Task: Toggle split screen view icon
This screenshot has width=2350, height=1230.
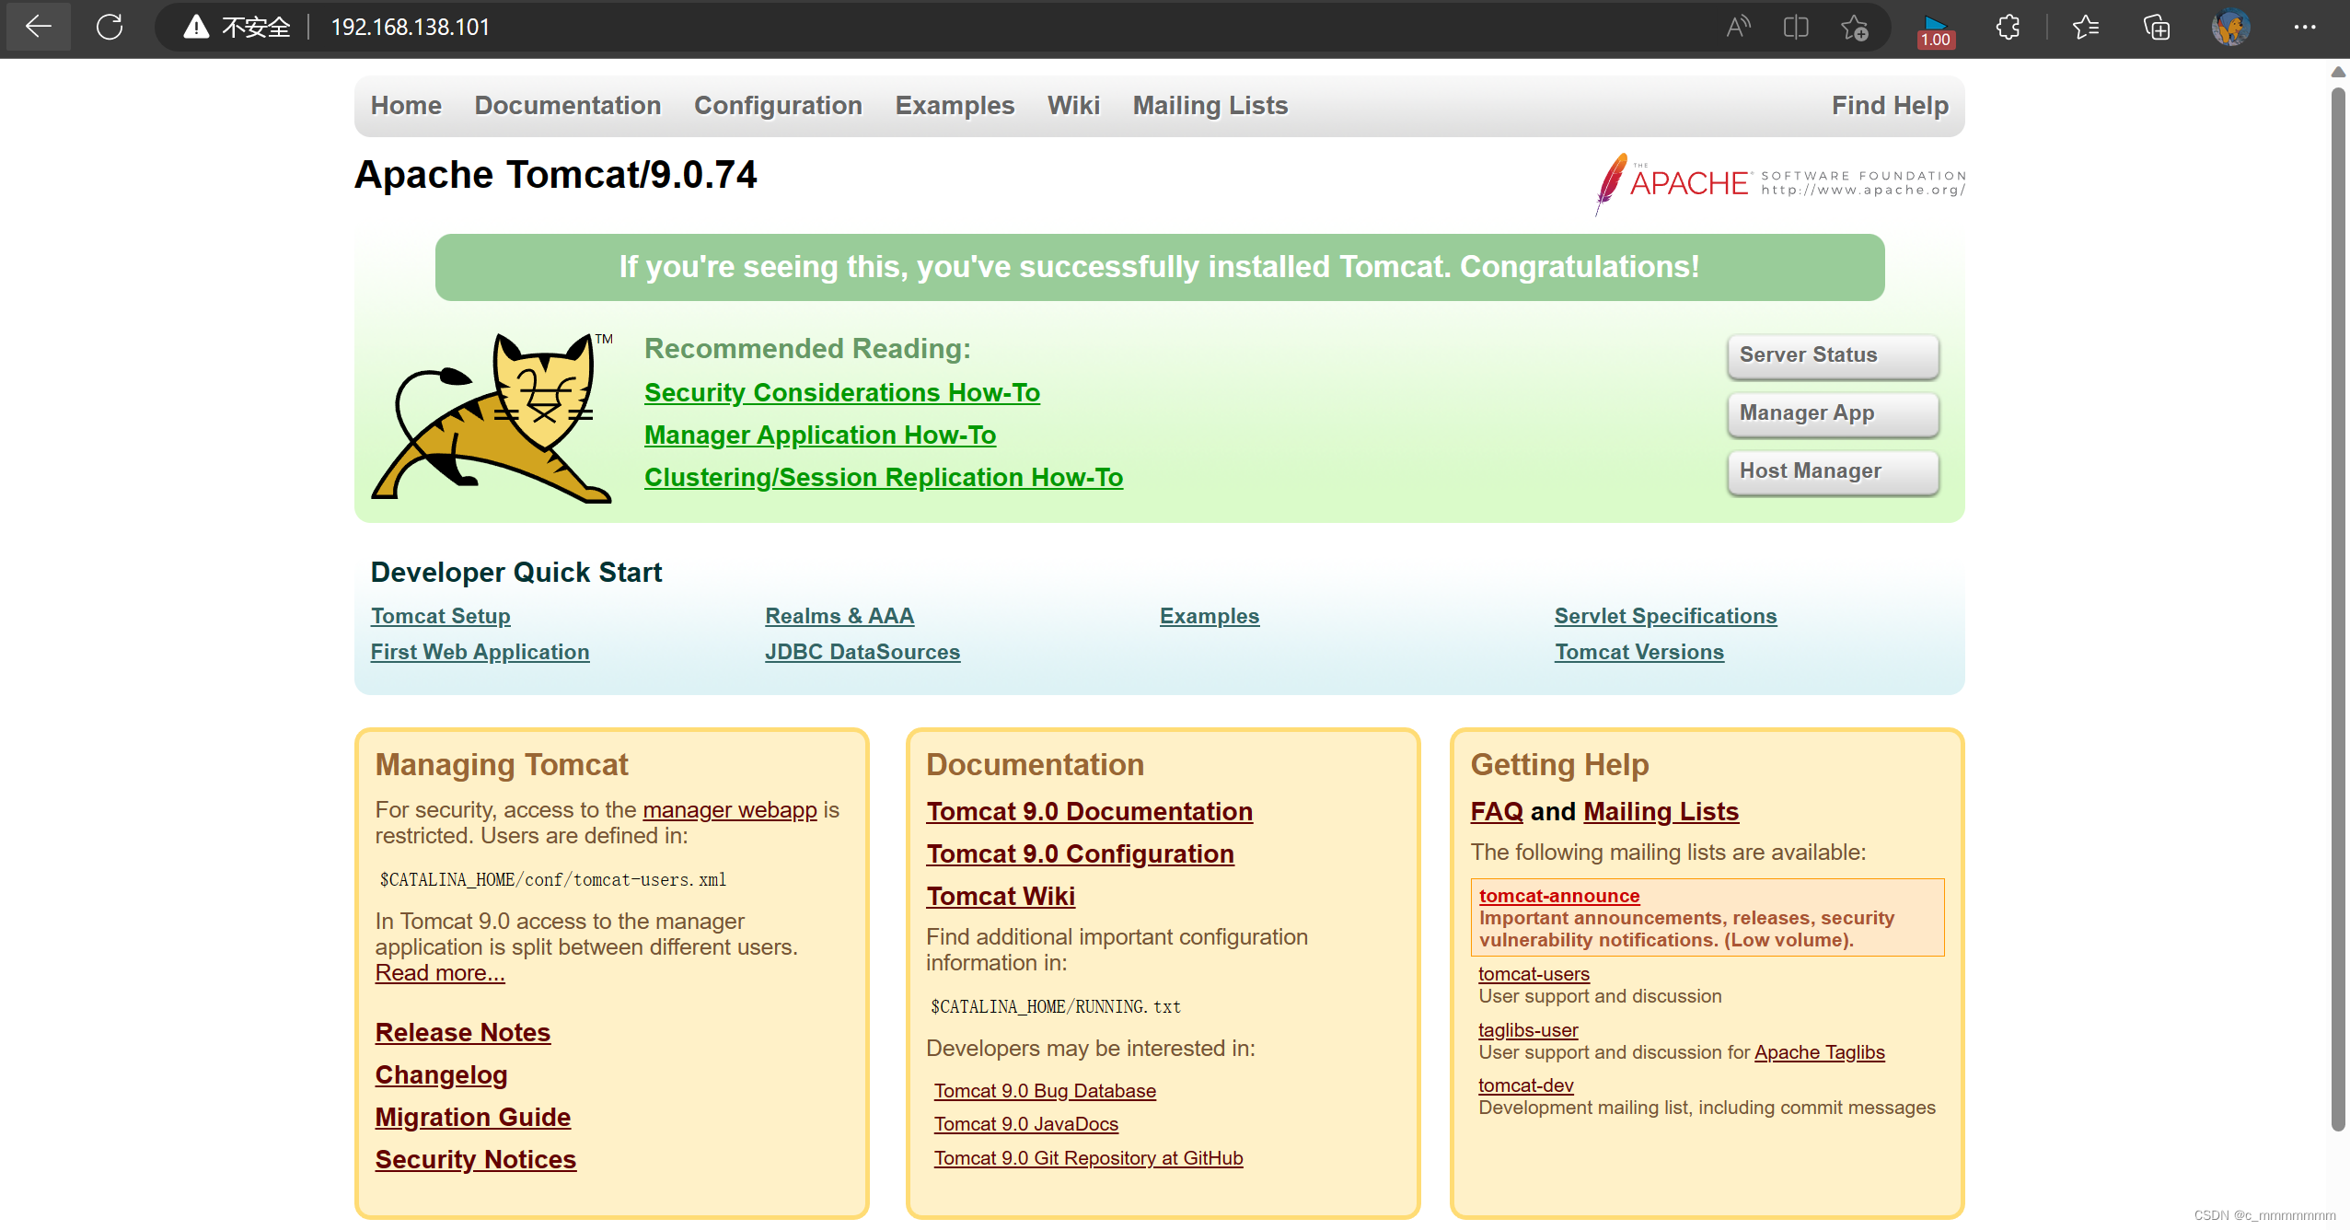Action: (1796, 27)
